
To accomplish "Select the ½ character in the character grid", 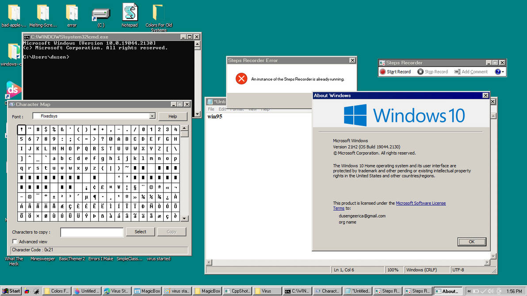I will [151, 197].
